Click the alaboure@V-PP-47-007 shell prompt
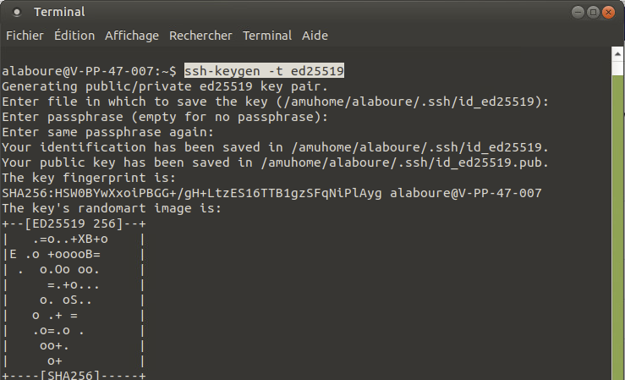 (89, 70)
